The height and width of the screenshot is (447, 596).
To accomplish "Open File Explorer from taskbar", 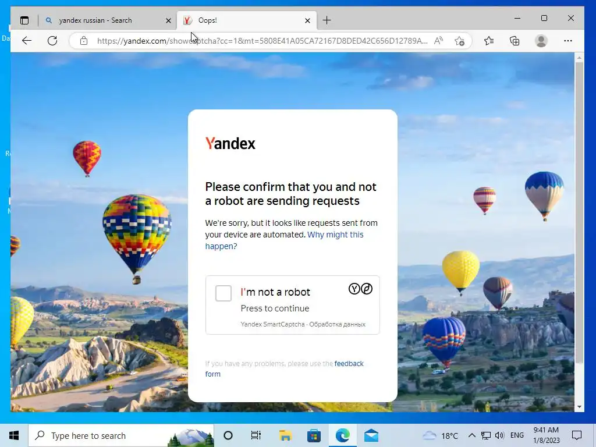I will [x=285, y=435].
